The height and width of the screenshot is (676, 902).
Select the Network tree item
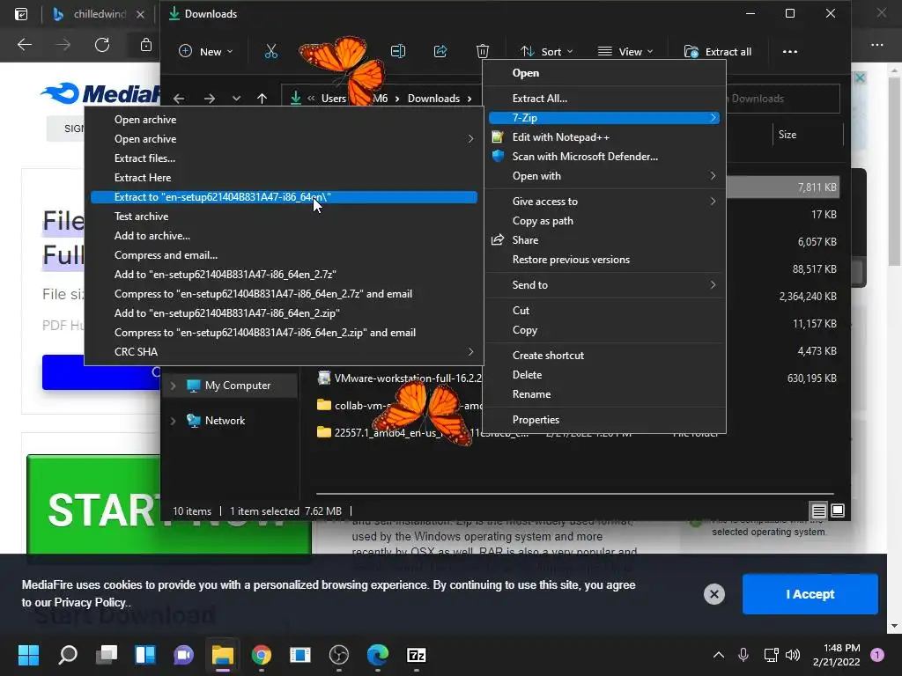coord(225,421)
